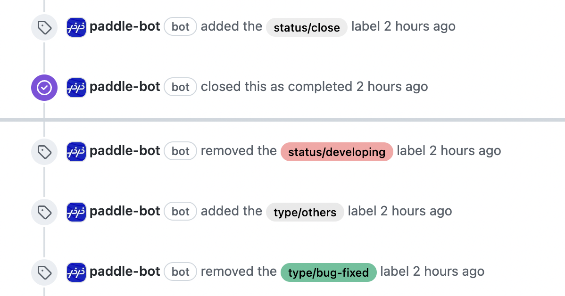Open paddle-bot avatar on the status/close event
The width and height of the screenshot is (565, 296).
click(76, 27)
